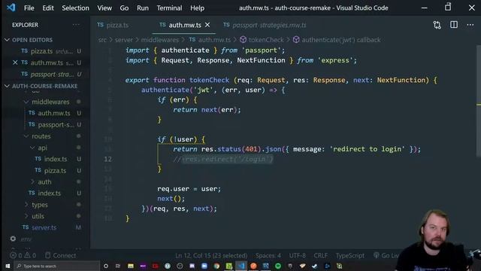481x271 pixels.
Task: Open the errors count in status bar
Action: click(x=16, y=256)
